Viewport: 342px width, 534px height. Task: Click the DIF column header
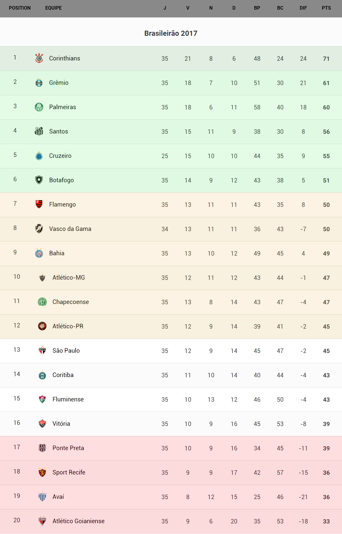[303, 8]
